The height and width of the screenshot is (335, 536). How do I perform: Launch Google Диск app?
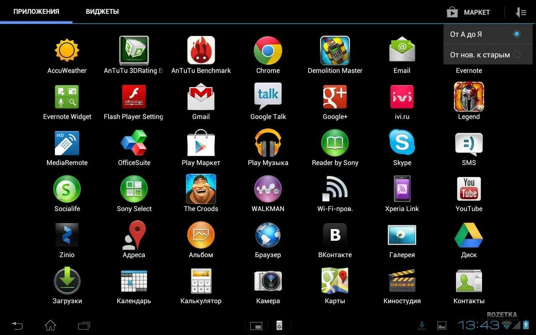tap(469, 235)
